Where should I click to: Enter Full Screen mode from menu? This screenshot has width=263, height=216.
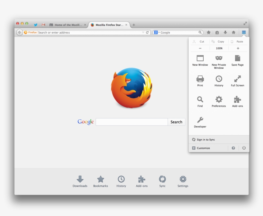[x=237, y=79]
